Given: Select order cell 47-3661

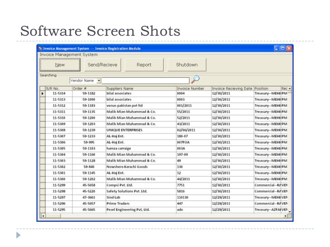Looking at the screenshot, I should (89, 197).
